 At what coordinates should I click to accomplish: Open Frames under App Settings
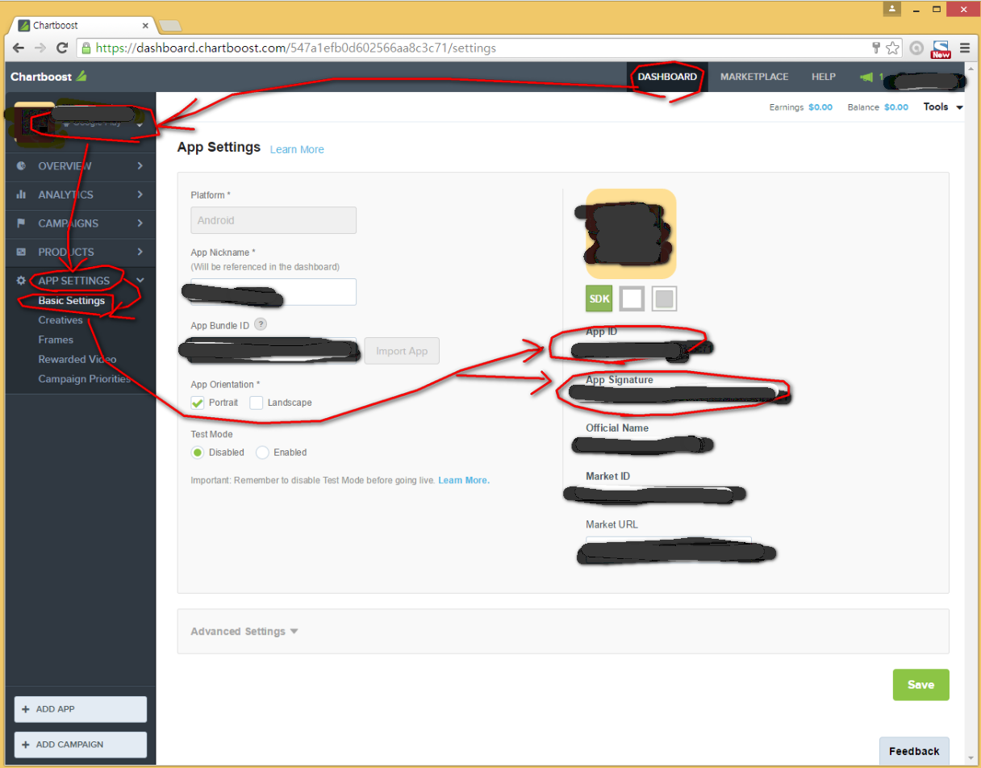[56, 340]
